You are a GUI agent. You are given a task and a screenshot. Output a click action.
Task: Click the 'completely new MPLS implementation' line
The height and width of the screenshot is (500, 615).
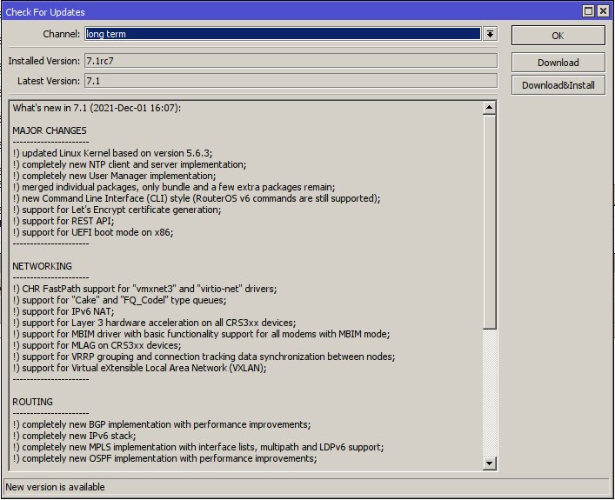click(x=198, y=448)
